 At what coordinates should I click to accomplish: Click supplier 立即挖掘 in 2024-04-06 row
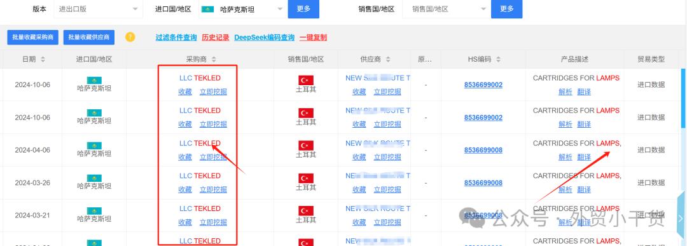tap(387, 157)
